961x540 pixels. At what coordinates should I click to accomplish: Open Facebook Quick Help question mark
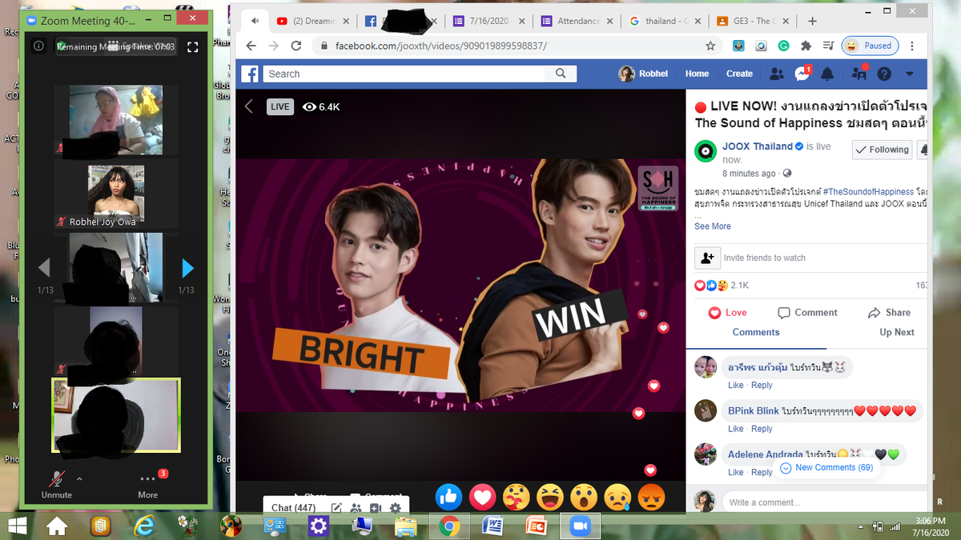884,74
